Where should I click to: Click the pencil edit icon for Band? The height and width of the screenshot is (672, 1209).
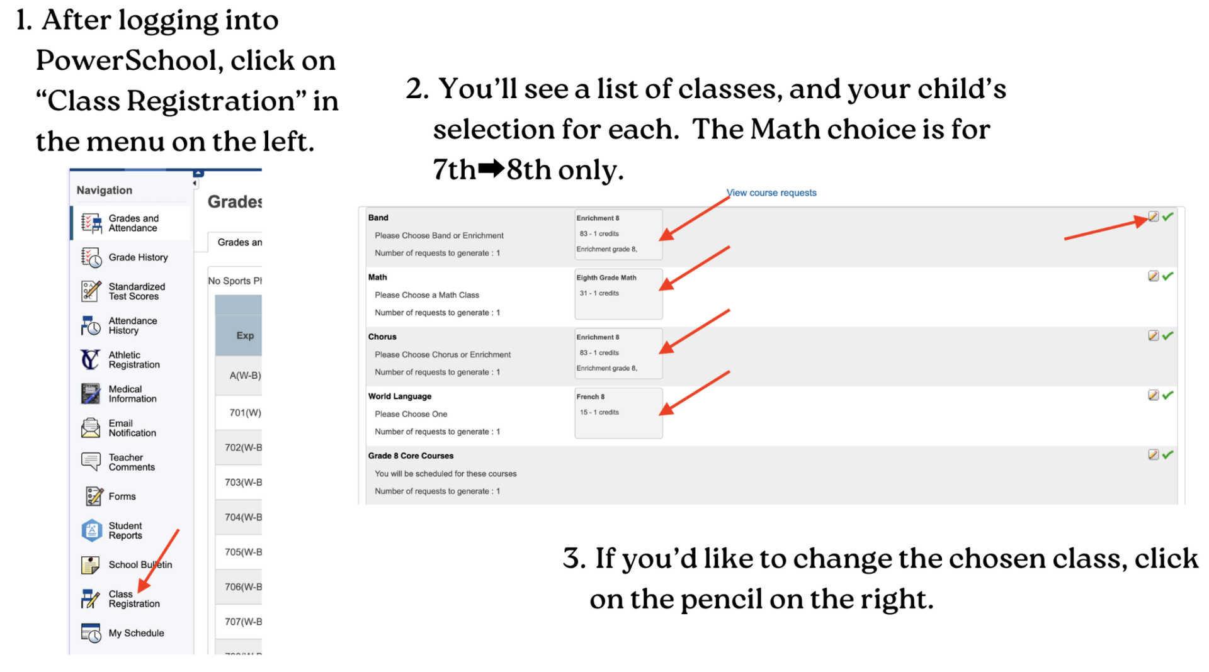pyautogui.click(x=1153, y=217)
